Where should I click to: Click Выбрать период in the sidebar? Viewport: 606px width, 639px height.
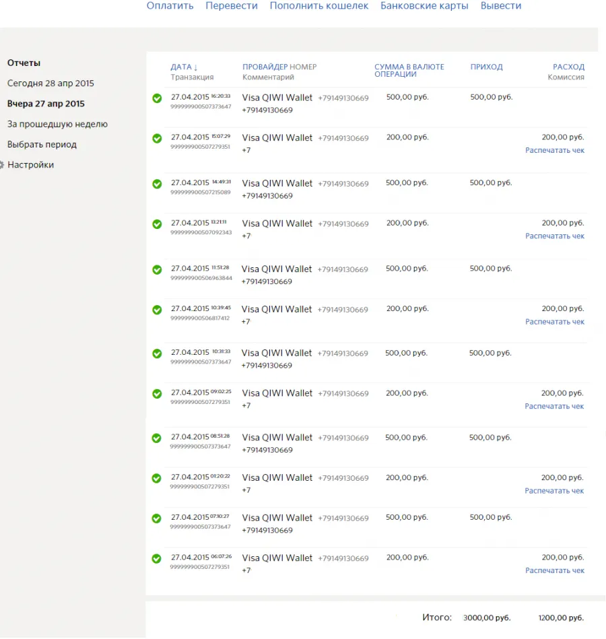point(42,144)
